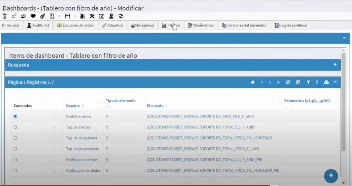The image size is (352, 186).
Task: Open the dropdown arrow after checklist icon
Action: tap(60, 16)
